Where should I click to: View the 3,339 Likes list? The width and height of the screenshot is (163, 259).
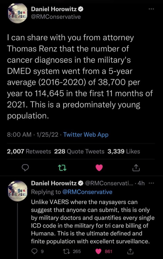coord(124,151)
